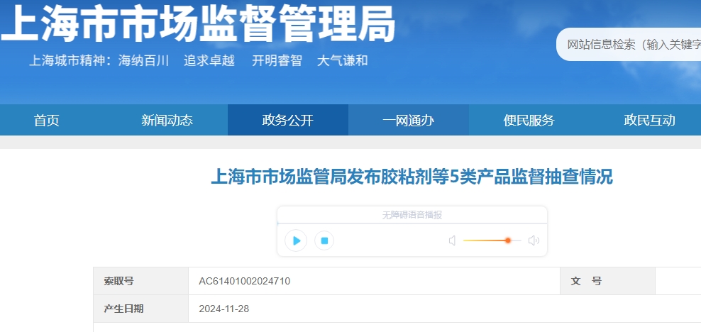Select the date 2024-11-28
The width and height of the screenshot is (701, 332).
(x=224, y=309)
